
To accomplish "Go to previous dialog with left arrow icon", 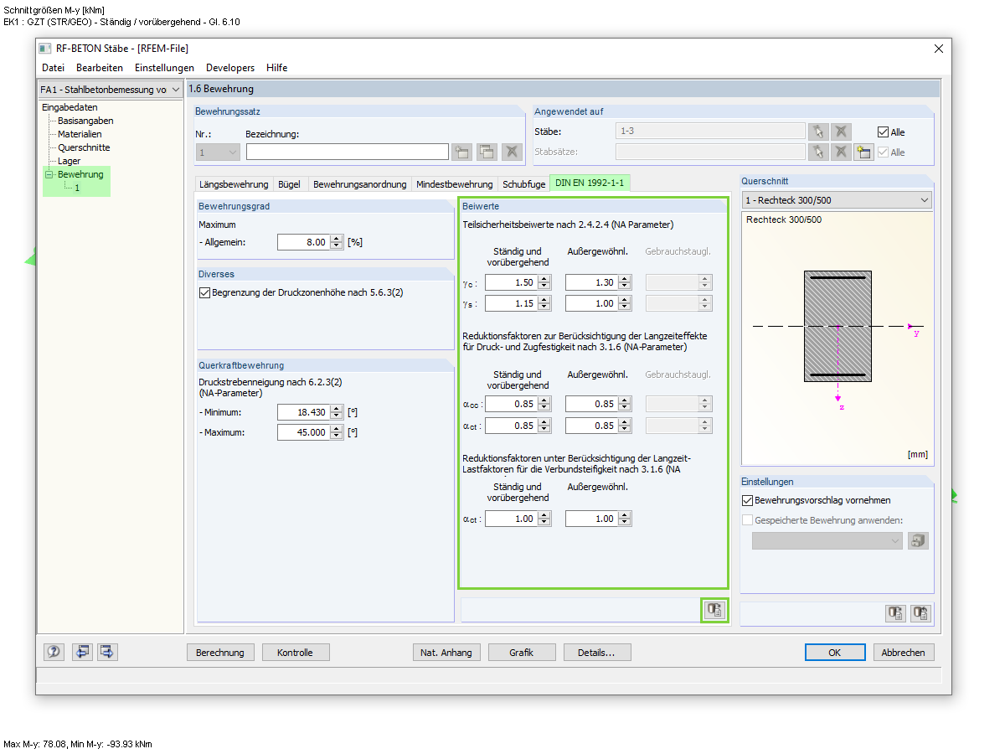I will pyautogui.click(x=82, y=652).
